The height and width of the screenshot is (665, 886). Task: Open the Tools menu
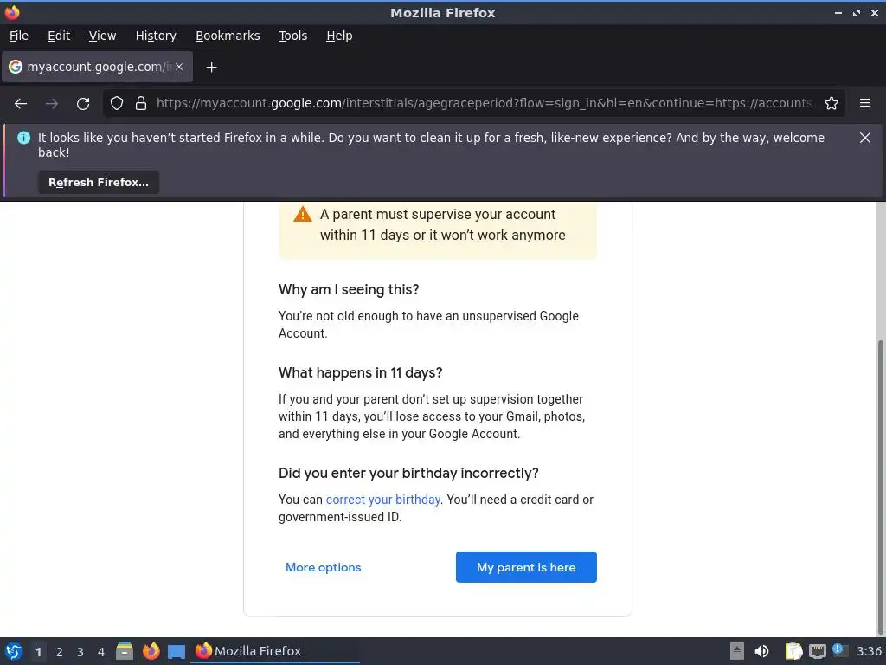click(x=292, y=36)
